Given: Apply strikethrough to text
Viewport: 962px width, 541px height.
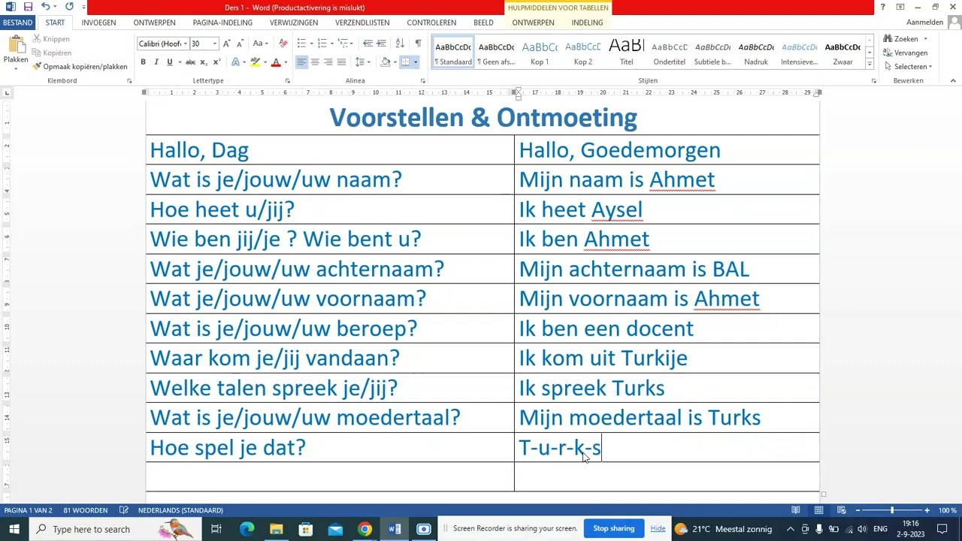Looking at the screenshot, I should [x=190, y=62].
